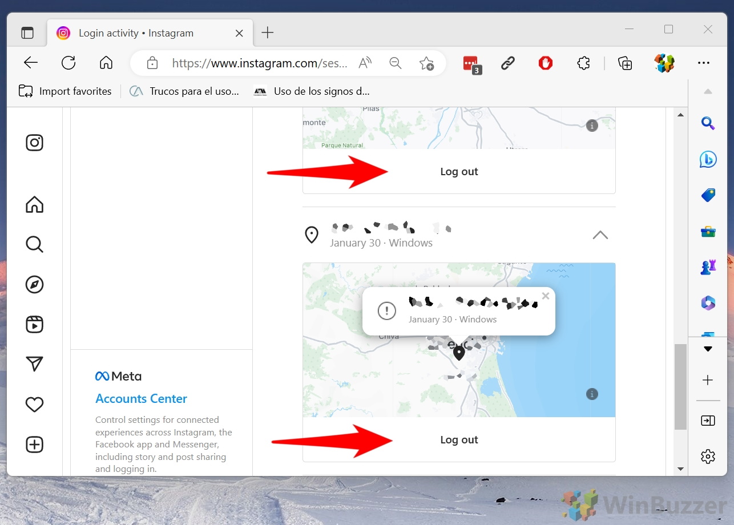Open Instagram logo home link
The height and width of the screenshot is (525, 734).
click(35, 143)
